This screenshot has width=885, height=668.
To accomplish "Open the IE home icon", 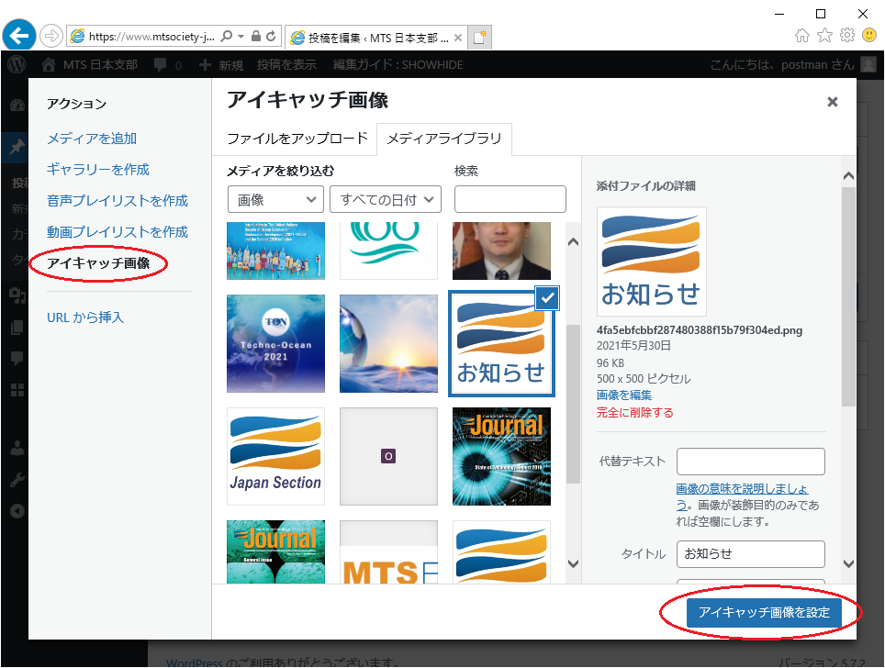I will point(802,36).
